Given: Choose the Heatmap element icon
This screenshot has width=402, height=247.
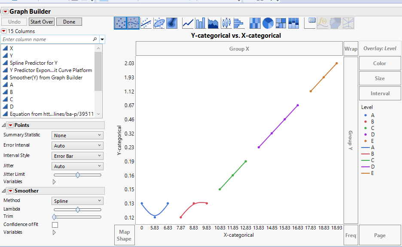Looking at the screenshot, I should (255, 23).
